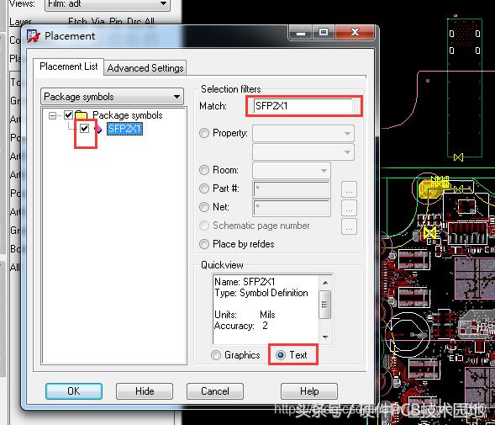The width and height of the screenshot is (495, 425).
Task: Click the Quickview scroll down arrow
Action: point(325,337)
